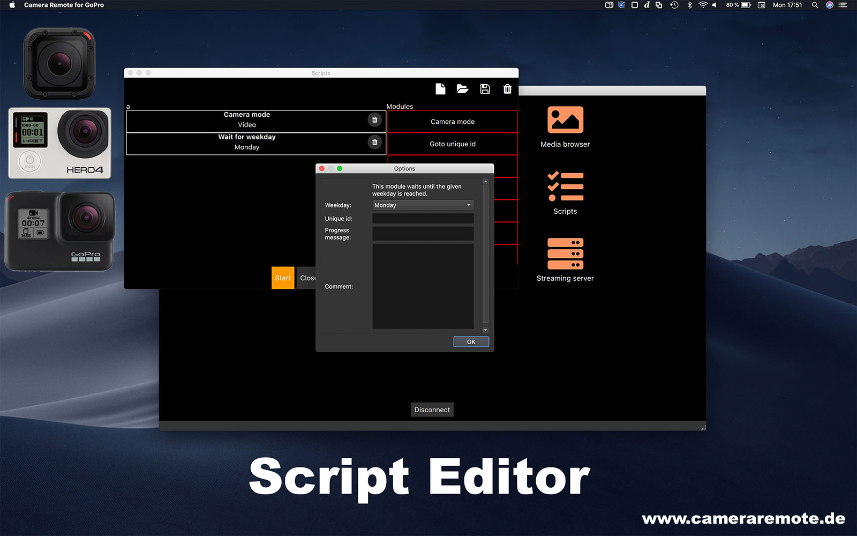Viewport: 857px width, 536px height.
Task: Select the GoPro Session camera image
Action: 59,64
